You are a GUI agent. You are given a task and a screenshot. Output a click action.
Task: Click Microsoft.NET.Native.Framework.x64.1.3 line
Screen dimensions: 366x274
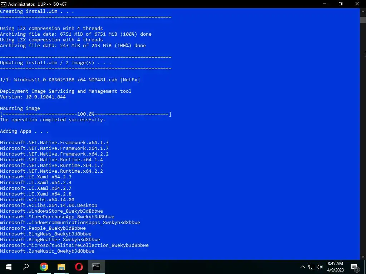[54, 143]
